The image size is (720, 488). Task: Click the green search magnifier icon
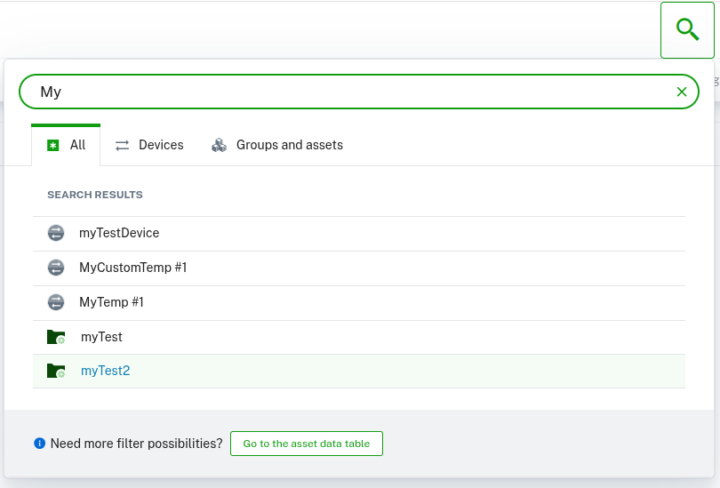click(687, 30)
